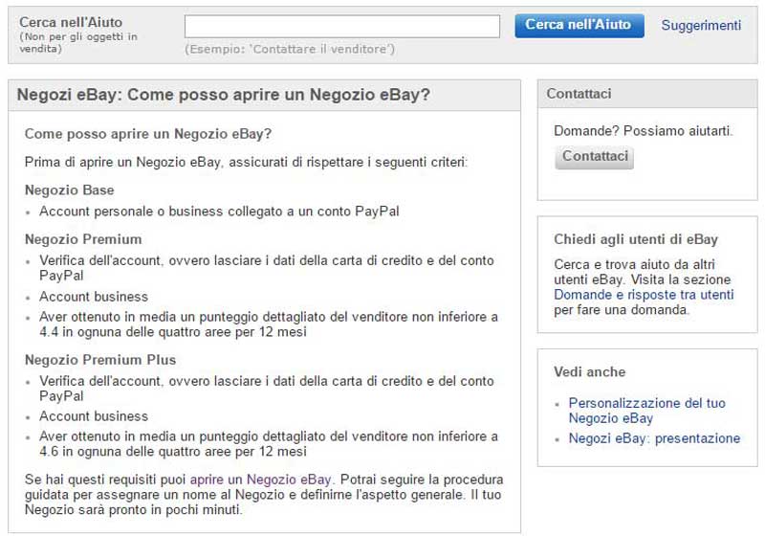Click the Contattaci panel header
Viewport: 765px width, 536px height.
coord(647,94)
